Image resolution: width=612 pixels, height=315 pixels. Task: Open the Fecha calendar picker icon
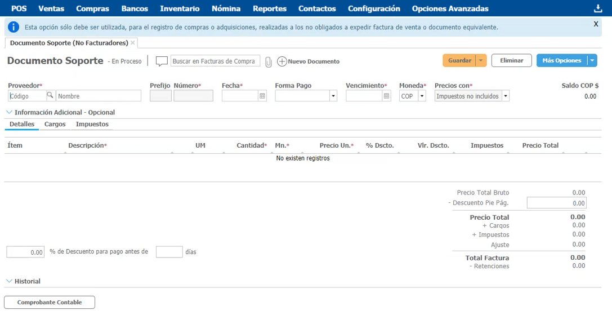tap(262, 96)
